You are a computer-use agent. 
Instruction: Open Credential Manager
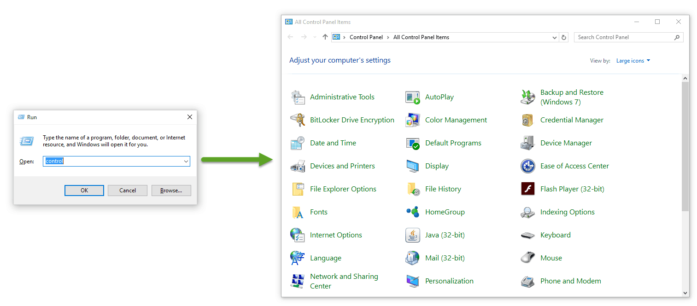click(x=572, y=120)
